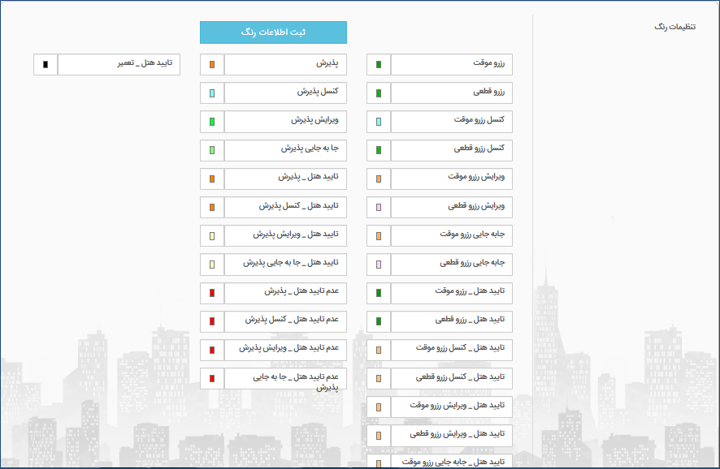Select the ویرایش پذیرش field
This screenshot has width=720, height=469.
[285, 122]
